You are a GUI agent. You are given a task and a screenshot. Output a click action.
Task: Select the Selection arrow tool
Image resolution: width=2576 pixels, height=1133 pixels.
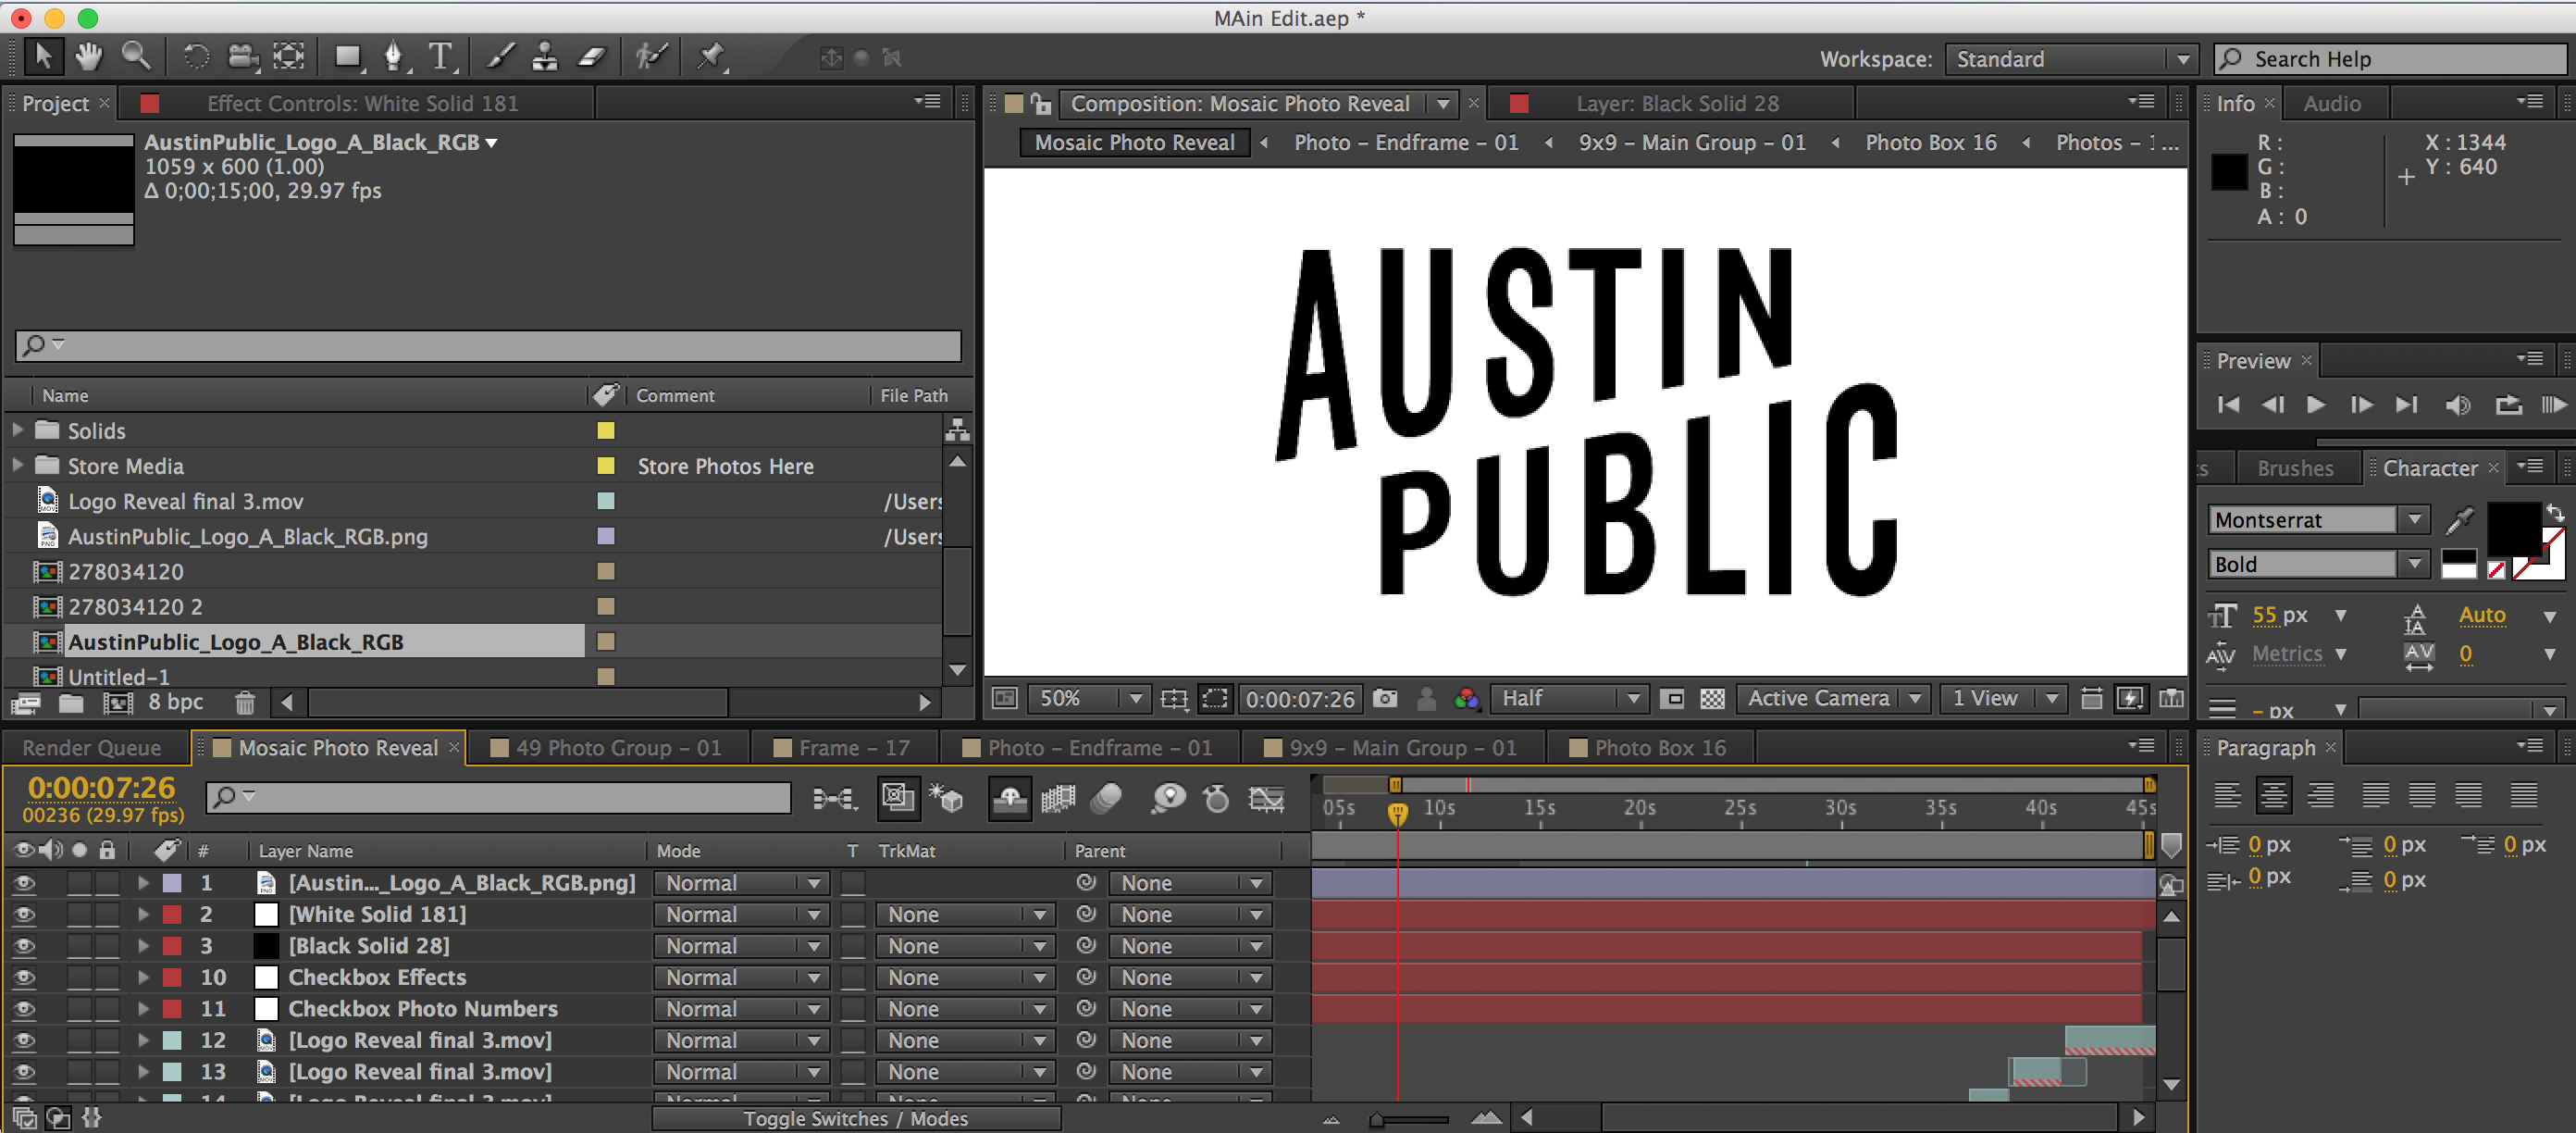43,57
